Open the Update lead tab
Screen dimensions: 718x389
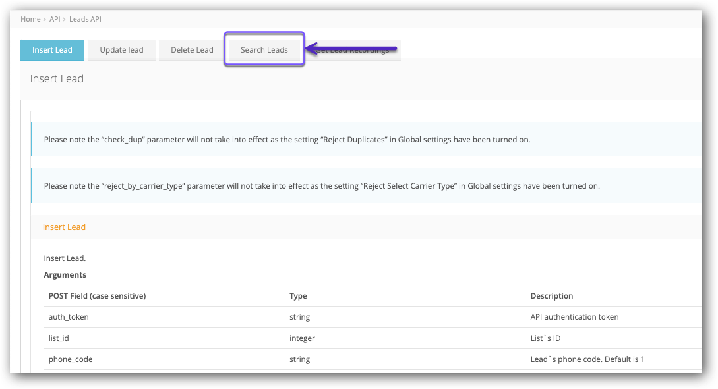121,49
